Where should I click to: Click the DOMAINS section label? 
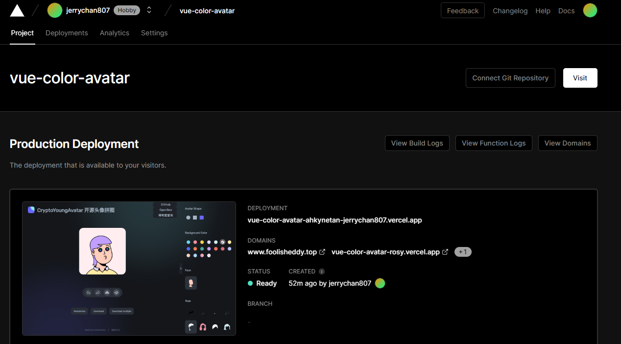pyautogui.click(x=262, y=241)
